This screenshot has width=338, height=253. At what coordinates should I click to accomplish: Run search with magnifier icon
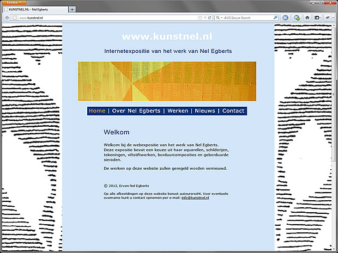pos(275,17)
